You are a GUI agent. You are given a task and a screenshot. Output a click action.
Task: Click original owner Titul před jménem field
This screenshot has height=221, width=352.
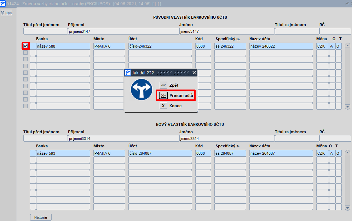tap(45, 31)
